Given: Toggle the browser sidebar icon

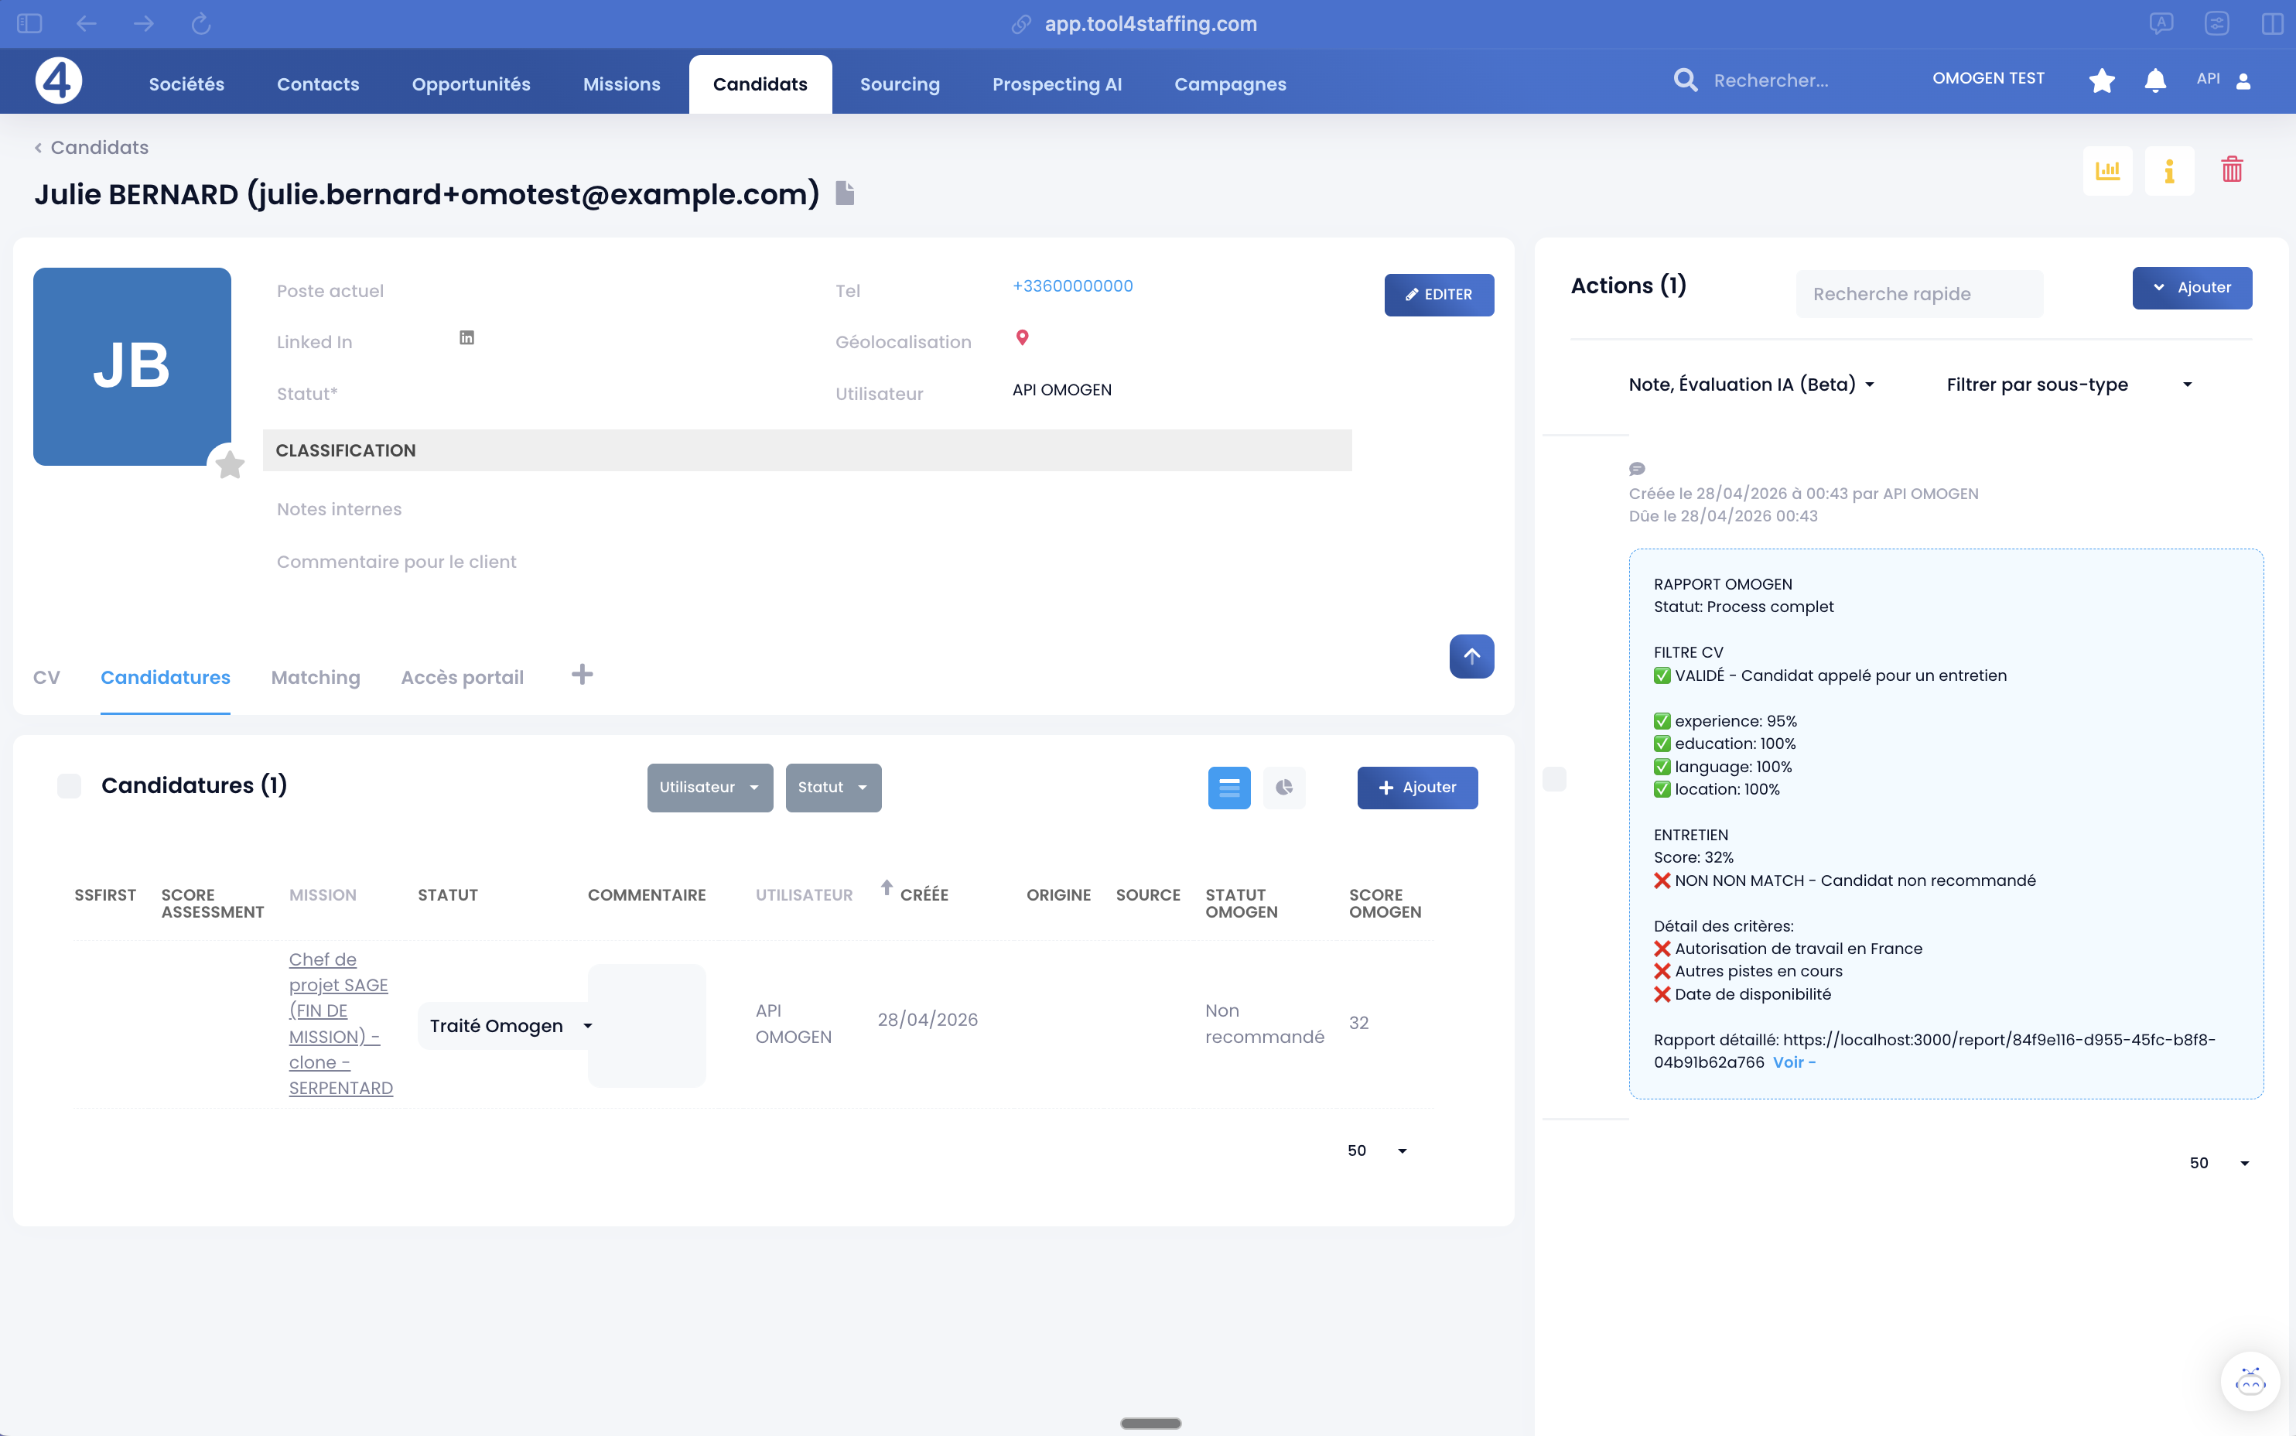Looking at the screenshot, I should click(x=29, y=24).
